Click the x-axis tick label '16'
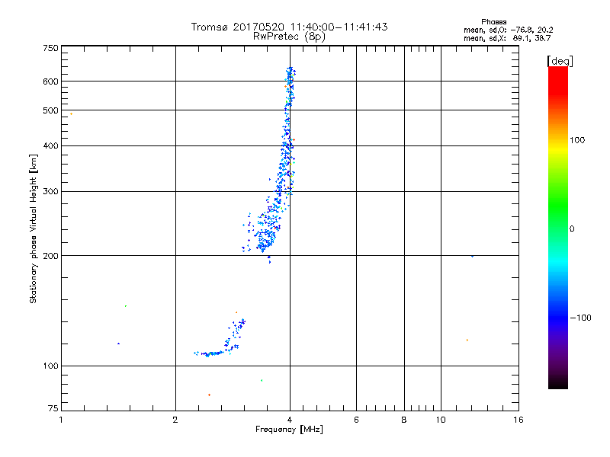 (518, 420)
